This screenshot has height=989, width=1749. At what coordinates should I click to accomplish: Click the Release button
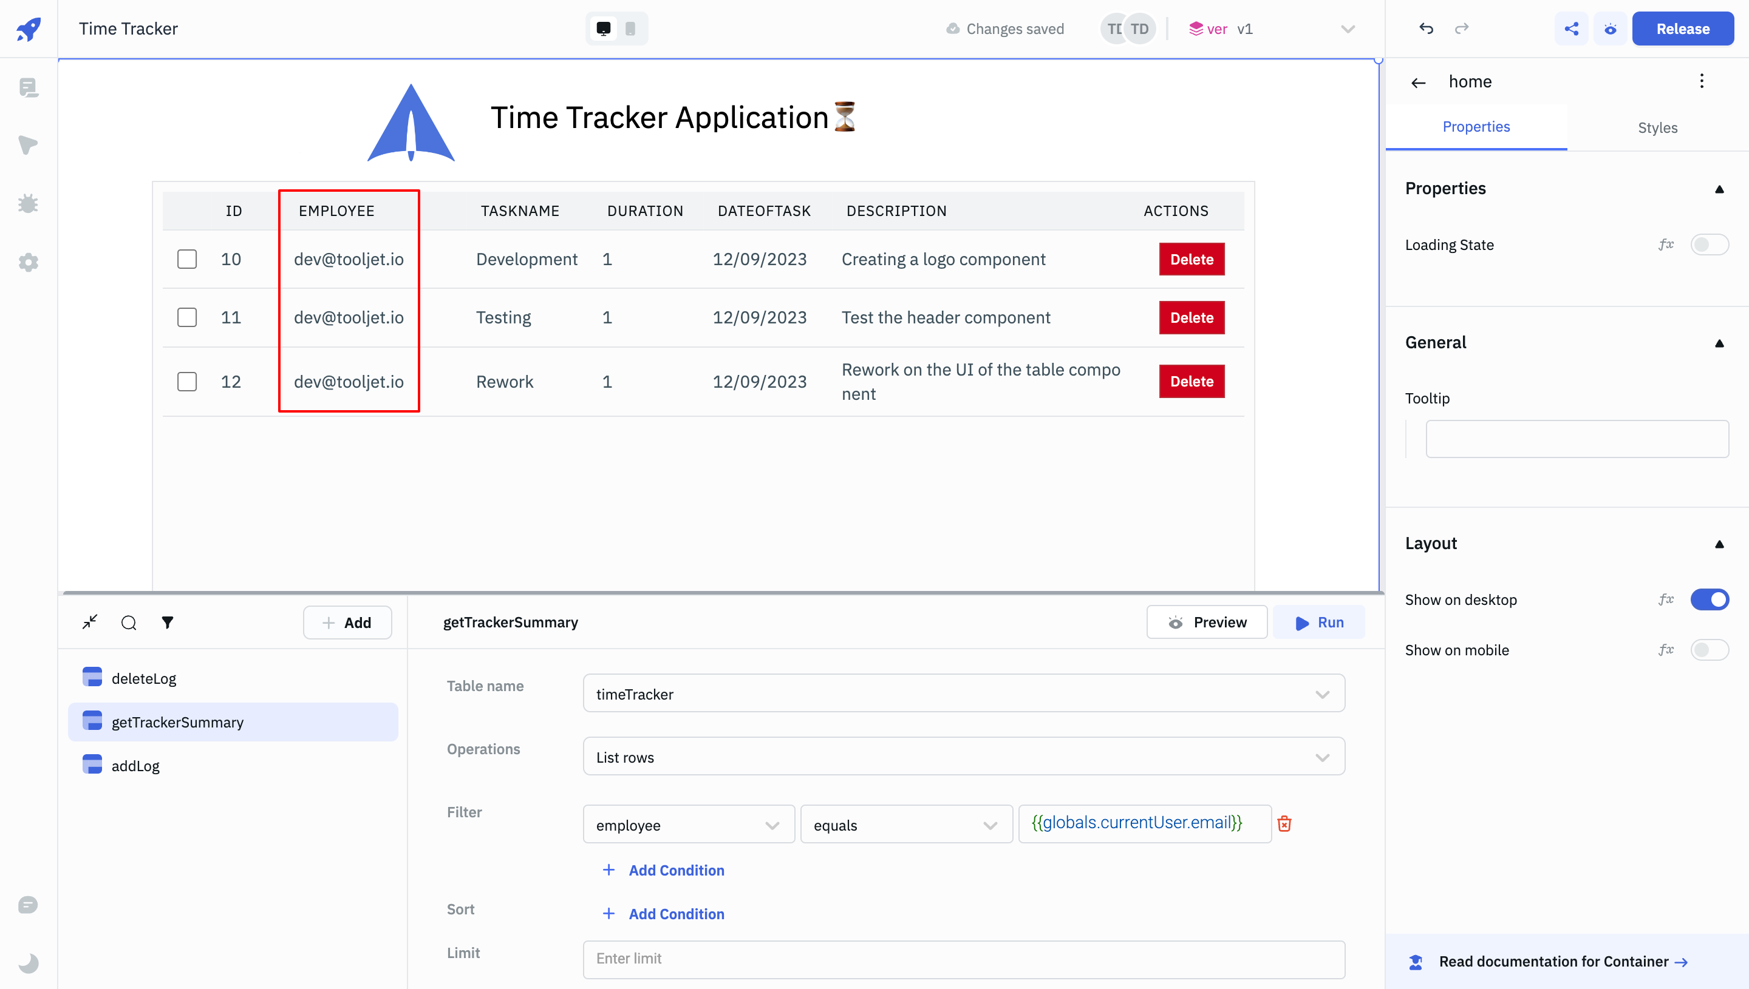pos(1682,29)
